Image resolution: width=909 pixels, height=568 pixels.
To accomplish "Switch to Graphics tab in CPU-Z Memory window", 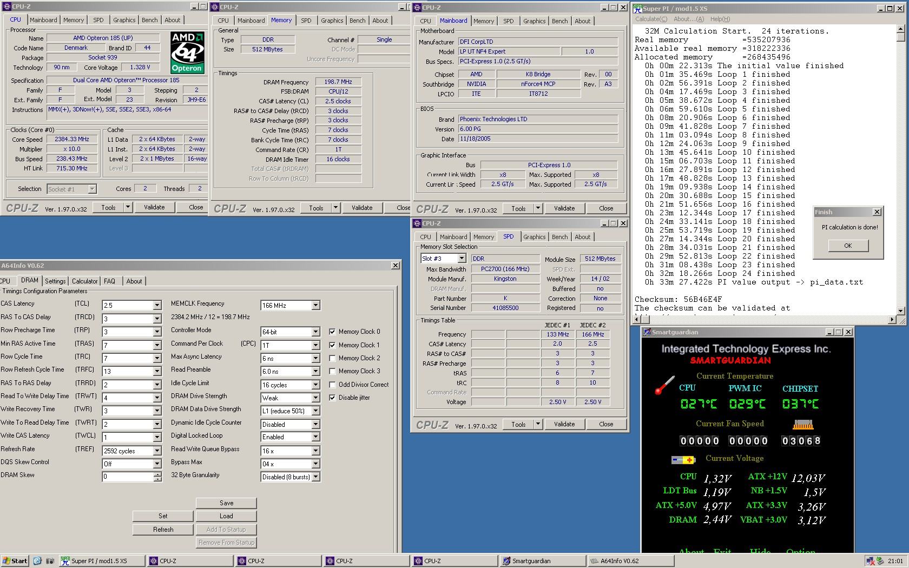I will [332, 21].
